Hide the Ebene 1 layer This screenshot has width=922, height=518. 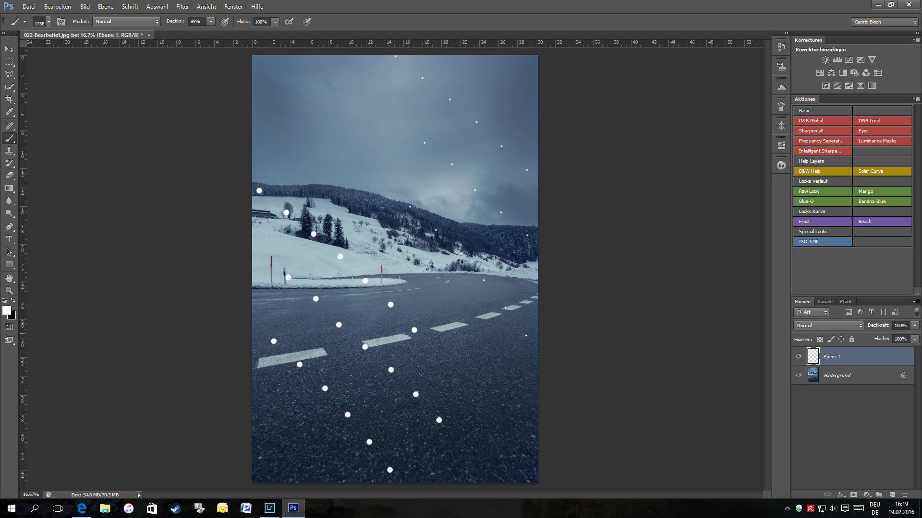799,356
